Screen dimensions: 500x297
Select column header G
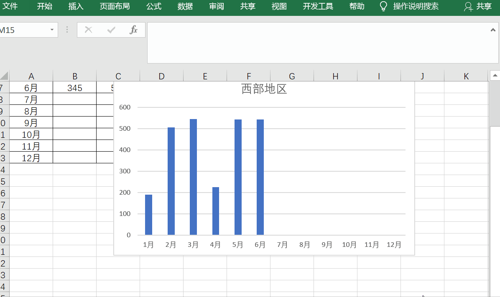[x=292, y=76]
